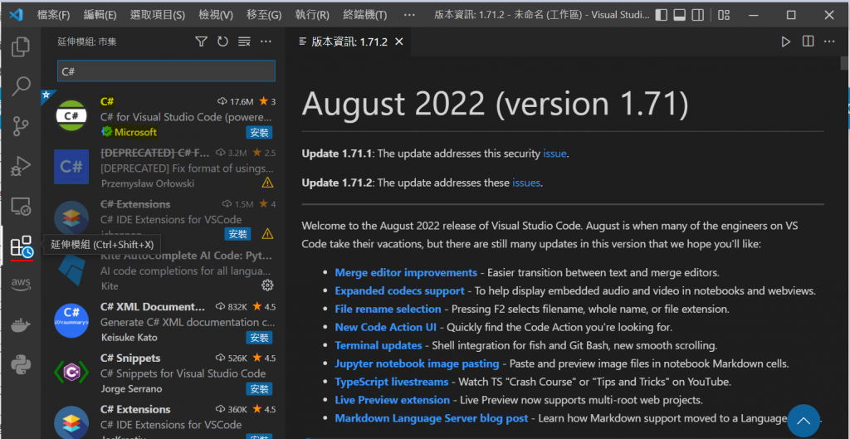Open Source Control view
Viewport: 850px width, 439px height.
click(x=21, y=126)
